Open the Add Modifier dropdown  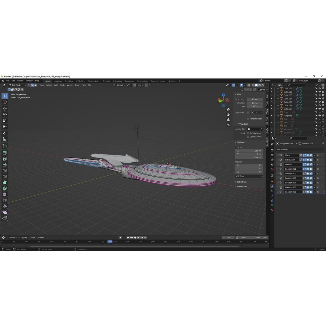300,149
